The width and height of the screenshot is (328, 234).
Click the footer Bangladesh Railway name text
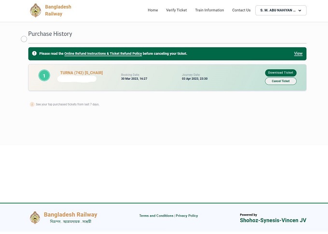(70, 215)
